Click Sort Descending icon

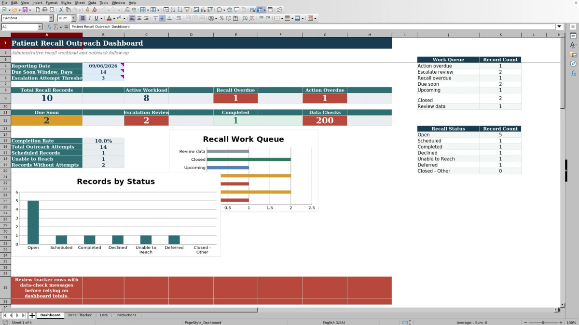[179, 10]
